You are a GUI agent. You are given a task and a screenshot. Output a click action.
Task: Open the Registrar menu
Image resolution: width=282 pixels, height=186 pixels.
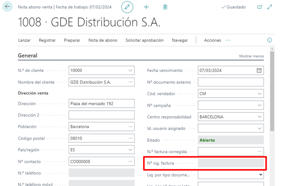click(x=47, y=40)
